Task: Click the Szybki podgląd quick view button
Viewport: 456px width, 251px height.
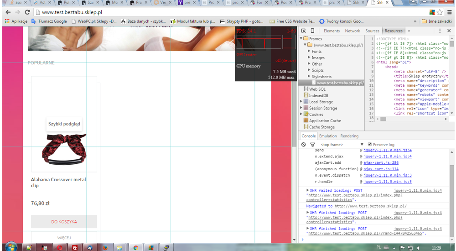Action: pos(64,124)
